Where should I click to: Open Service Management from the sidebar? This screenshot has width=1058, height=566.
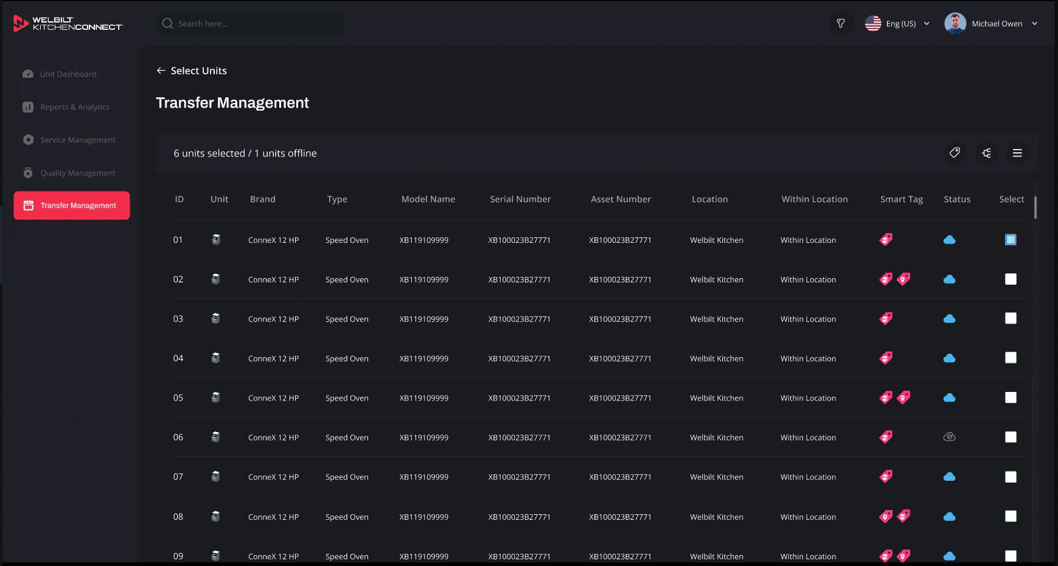[x=77, y=139]
